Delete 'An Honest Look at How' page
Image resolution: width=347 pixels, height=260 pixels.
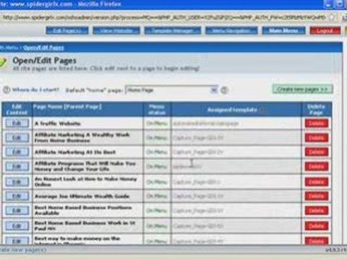click(x=317, y=182)
